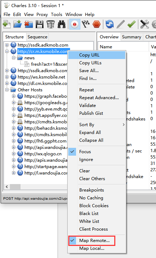Click the New Session toolbar icon
Viewport: 156px width, 258px height.
pos(7,25)
